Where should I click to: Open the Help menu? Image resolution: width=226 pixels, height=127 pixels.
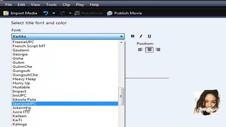tap(94, 5)
